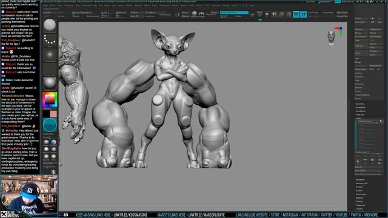Open the Preferences menu

164,5
